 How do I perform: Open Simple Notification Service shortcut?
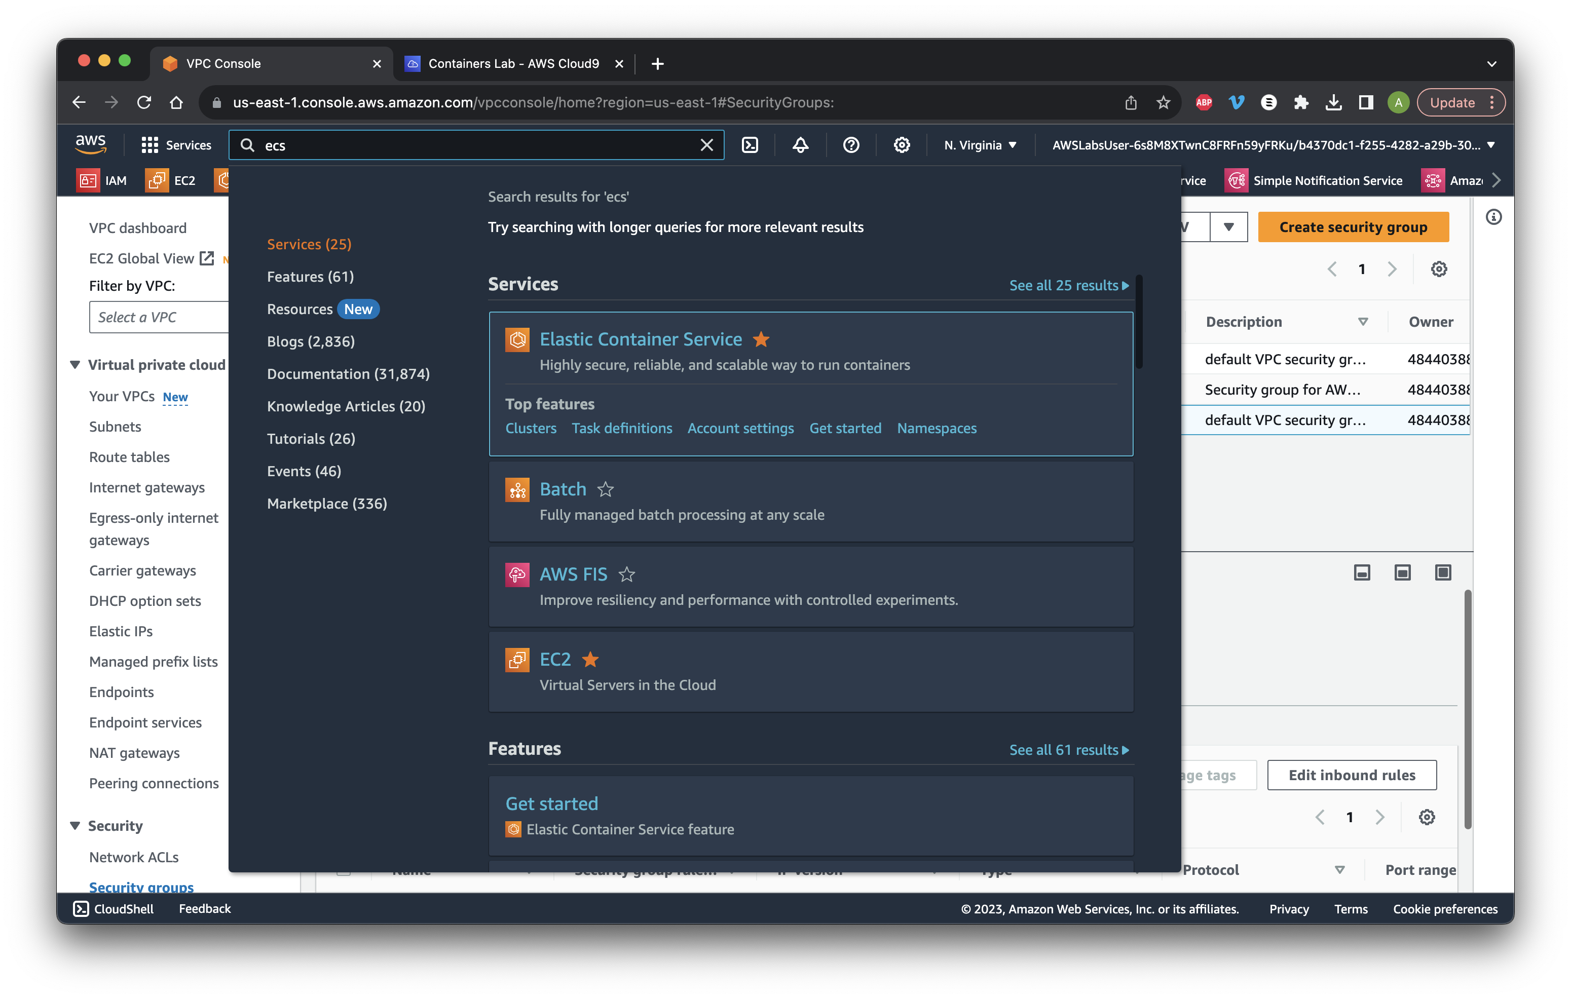[x=1314, y=181]
